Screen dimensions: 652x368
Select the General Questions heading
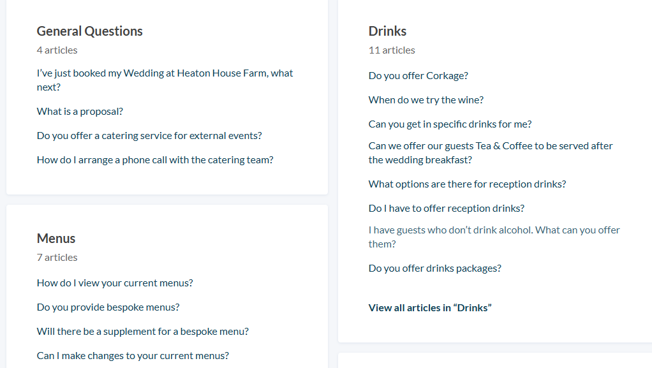click(89, 31)
